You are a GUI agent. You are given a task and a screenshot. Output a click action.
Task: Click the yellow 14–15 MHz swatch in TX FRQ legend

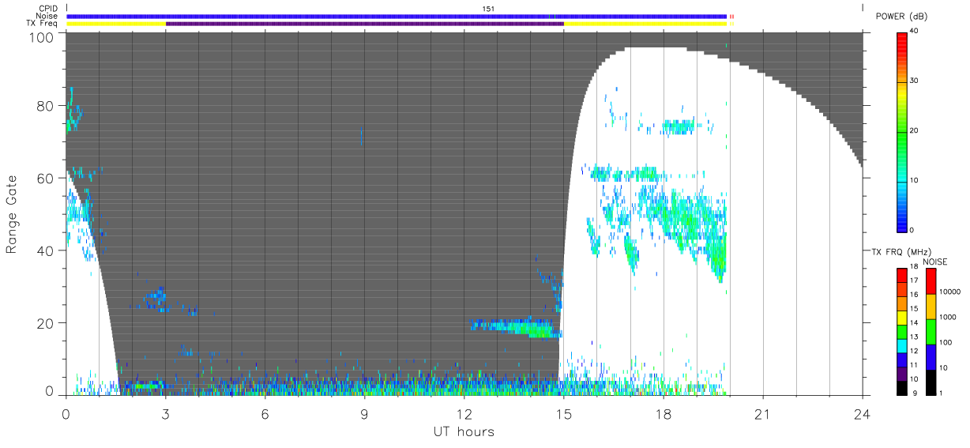[902, 316]
